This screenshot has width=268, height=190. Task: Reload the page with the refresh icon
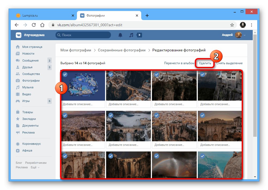point(34,25)
